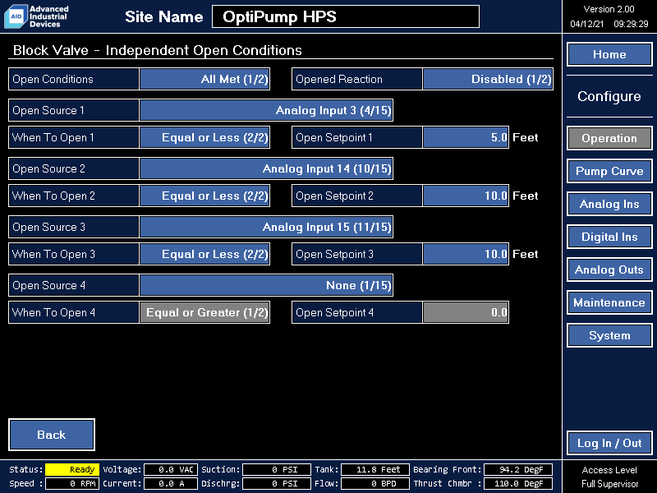Select Open Source 4 None option
The height and width of the screenshot is (493, 657).
266,285
